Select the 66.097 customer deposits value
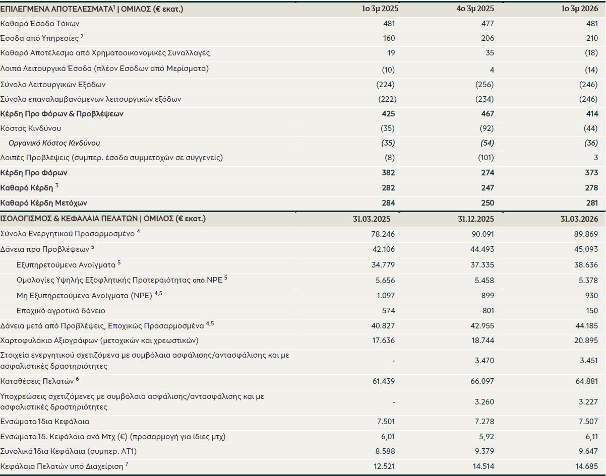 click(482, 381)
